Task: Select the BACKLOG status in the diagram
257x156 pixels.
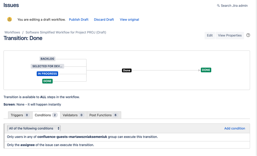Action: [47, 59]
